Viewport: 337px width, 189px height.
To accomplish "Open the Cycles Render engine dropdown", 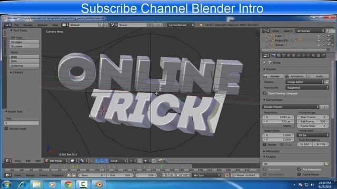I will (x=181, y=25).
